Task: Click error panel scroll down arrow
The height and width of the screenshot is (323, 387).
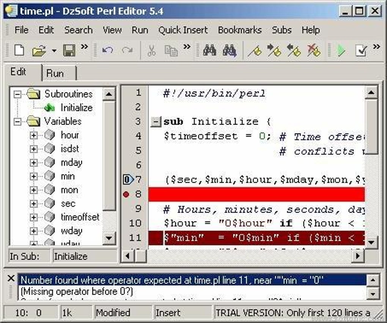Action: (x=373, y=294)
